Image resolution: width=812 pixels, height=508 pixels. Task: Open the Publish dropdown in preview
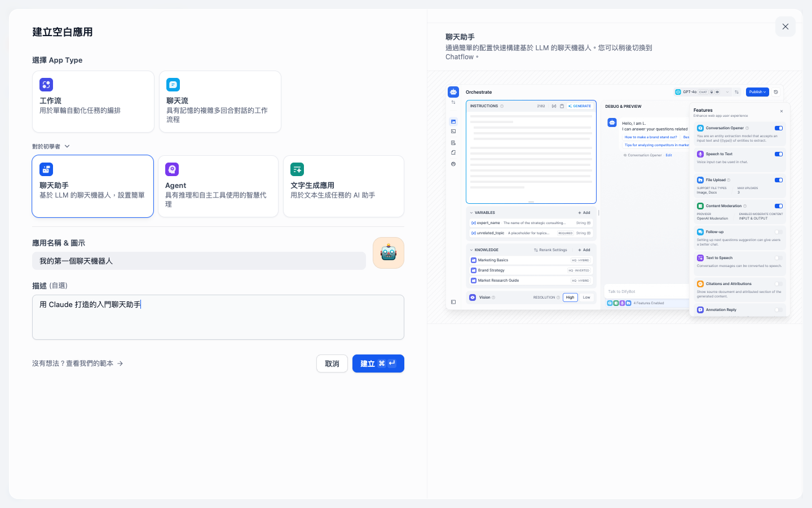point(757,92)
